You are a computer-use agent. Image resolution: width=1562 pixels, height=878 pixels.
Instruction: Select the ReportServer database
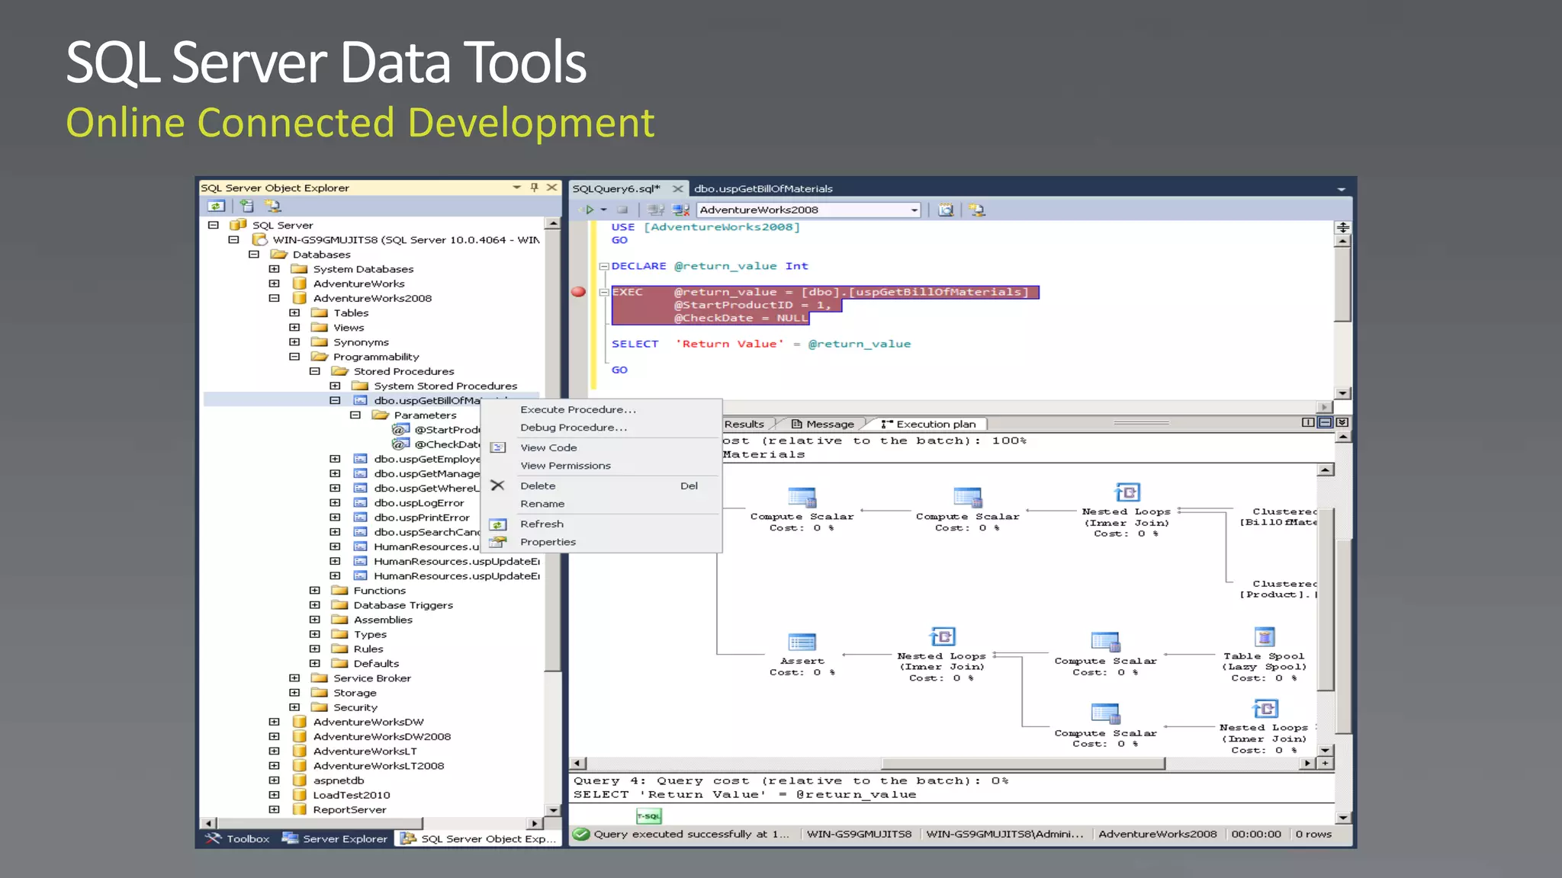(349, 809)
